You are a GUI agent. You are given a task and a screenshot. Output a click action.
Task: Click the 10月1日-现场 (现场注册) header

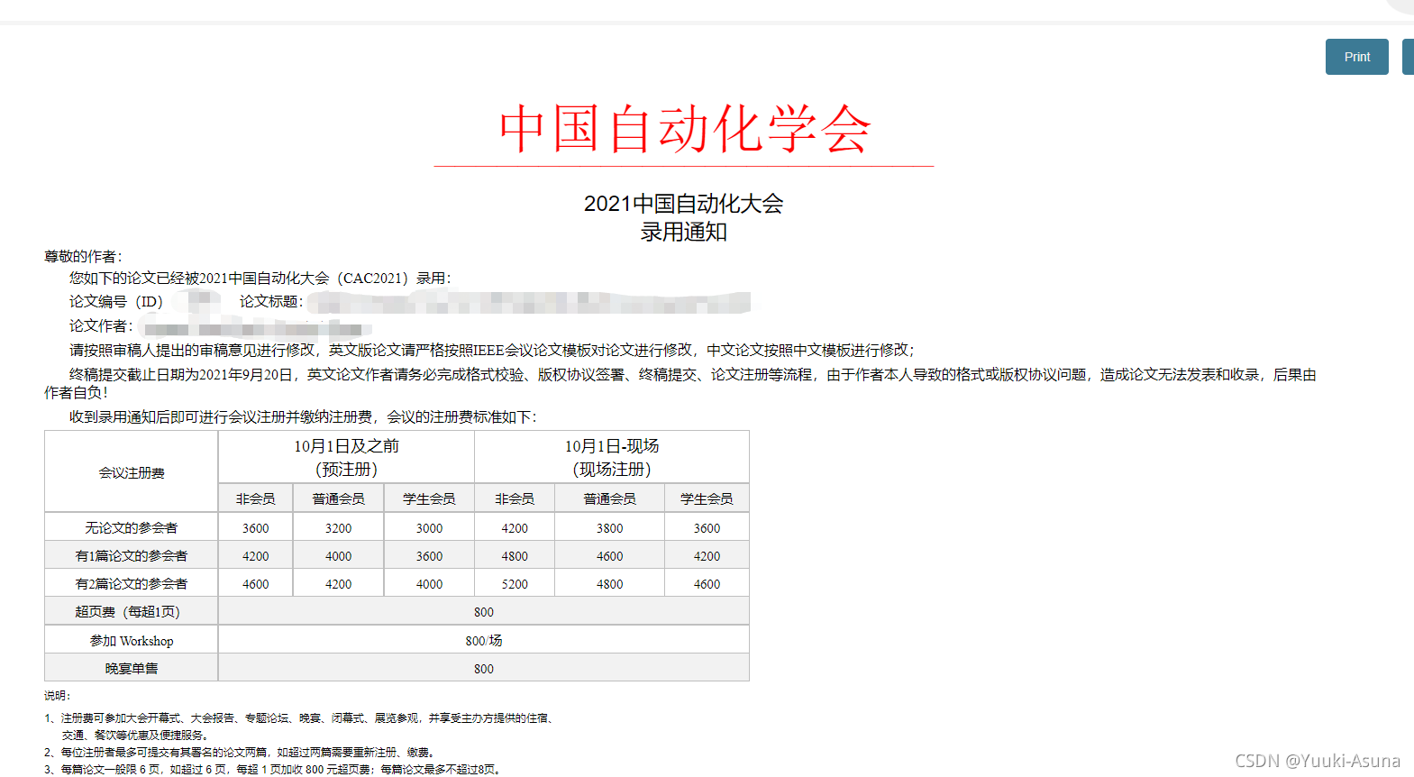point(612,458)
